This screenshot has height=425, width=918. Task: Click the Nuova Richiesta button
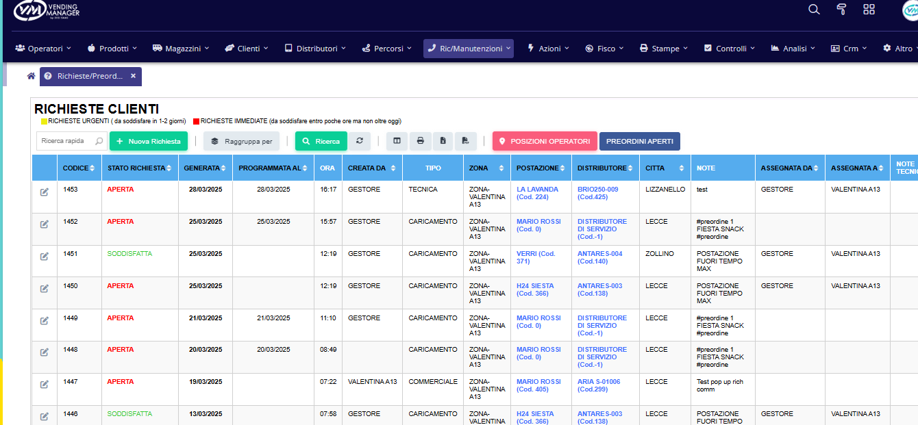(149, 141)
